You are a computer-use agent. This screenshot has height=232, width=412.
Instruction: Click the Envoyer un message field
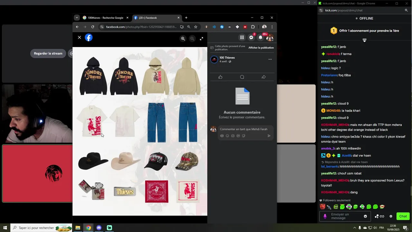click(x=345, y=216)
